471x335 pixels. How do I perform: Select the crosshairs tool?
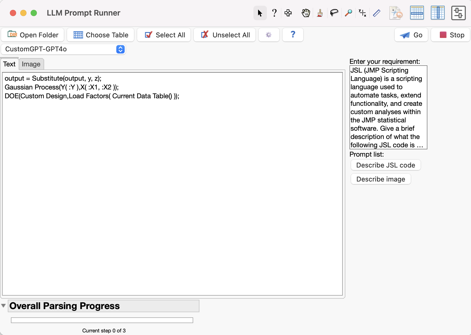coord(362,13)
